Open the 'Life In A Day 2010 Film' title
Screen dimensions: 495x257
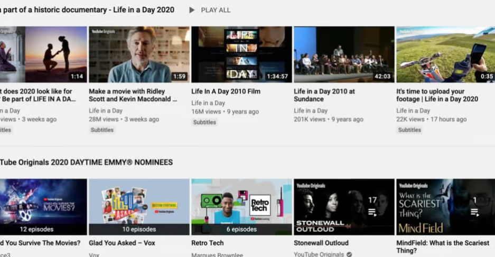pyautogui.click(x=226, y=91)
